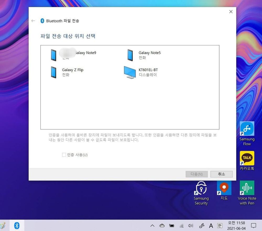Image resolution: width=262 pixels, height=231 pixels.
Task: Click the battery tray icon
Action: click(x=172, y=226)
